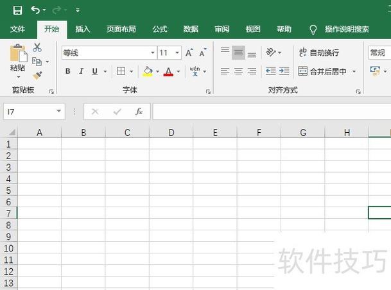391x290 pixels.
Task: Open the 数据 tab
Action: [x=191, y=29]
